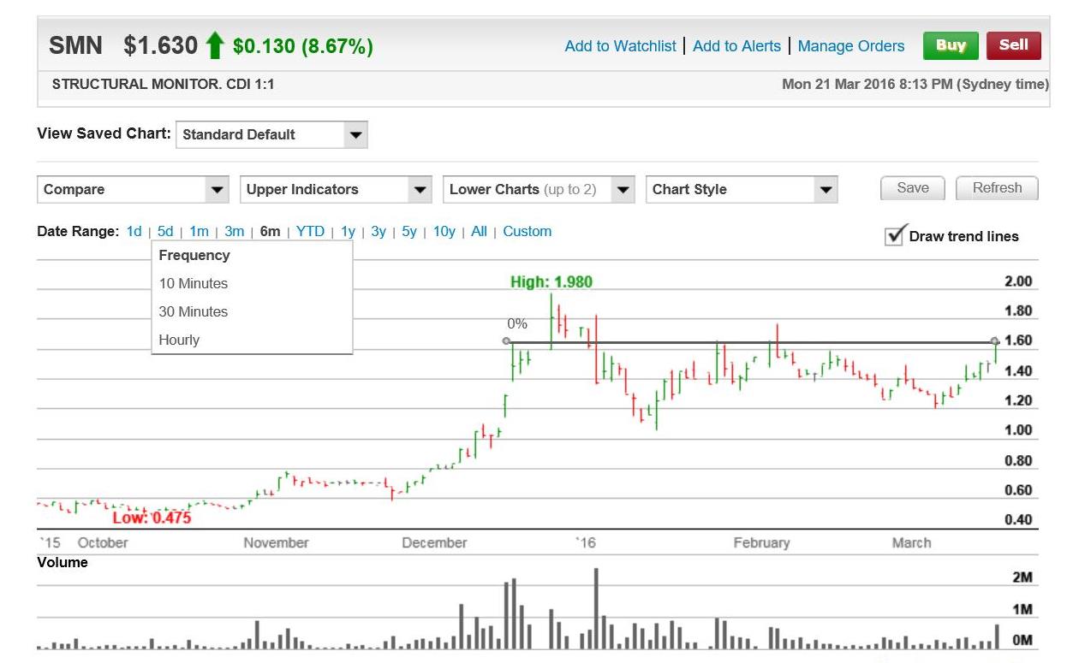Click left handle of the trend line
This screenshot has width=1073, height=663.
[506, 341]
